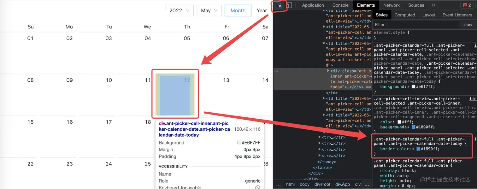The width and height of the screenshot is (477, 189).
Task: Open the Network tab
Action: point(392,5)
